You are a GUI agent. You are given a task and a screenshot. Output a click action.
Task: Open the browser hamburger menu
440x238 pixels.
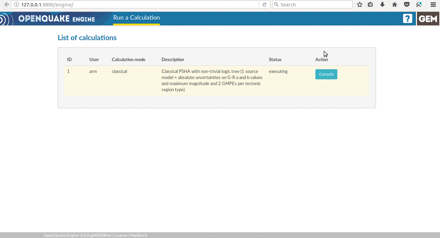[x=433, y=5]
